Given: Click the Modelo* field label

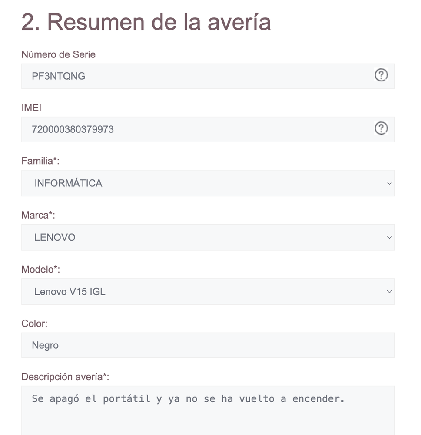Looking at the screenshot, I should pos(40,270).
